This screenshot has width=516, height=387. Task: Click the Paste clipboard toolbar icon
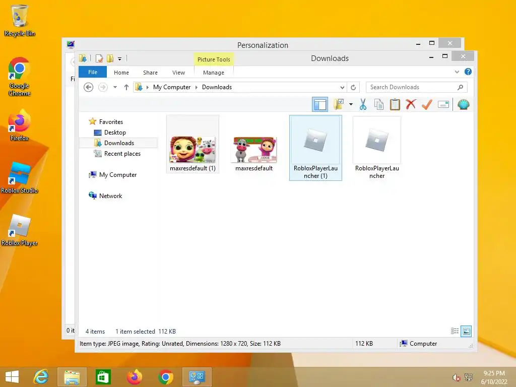click(x=395, y=105)
